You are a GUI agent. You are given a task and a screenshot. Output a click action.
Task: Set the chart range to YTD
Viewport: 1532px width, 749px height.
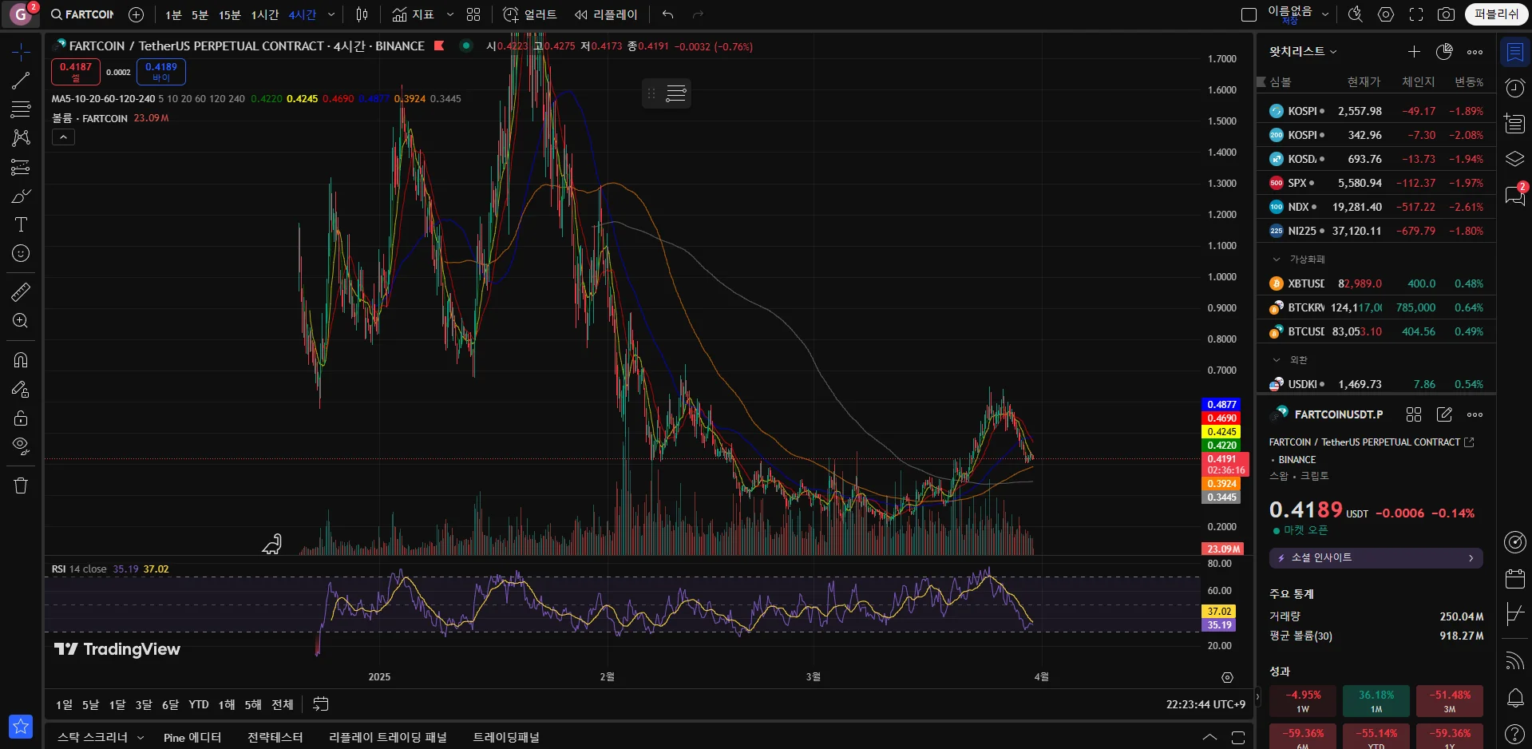click(x=199, y=705)
